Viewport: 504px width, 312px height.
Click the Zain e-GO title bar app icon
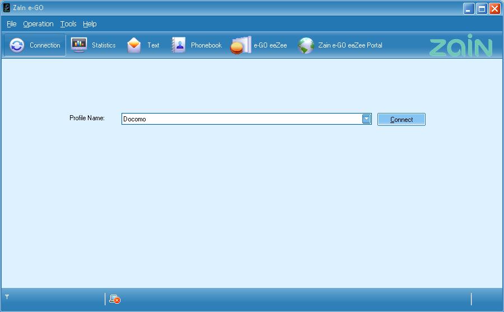[x=6, y=8]
